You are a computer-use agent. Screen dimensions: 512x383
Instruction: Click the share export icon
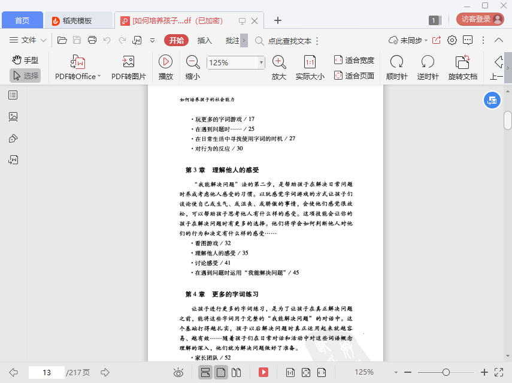(437, 40)
